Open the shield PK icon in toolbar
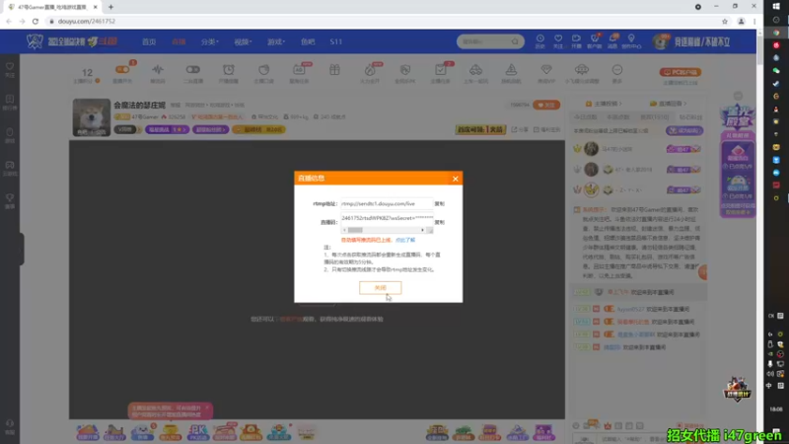 point(405,70)
